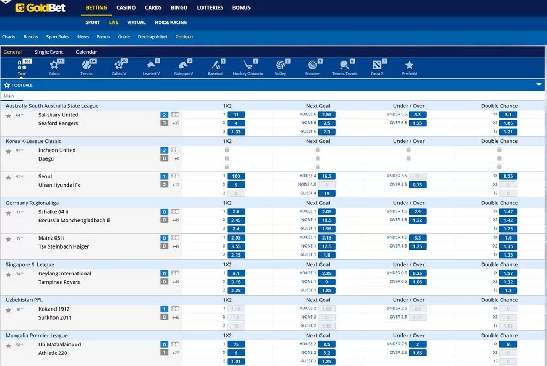
Task: Switch to the Calendar tab
Action: point(87,52)
